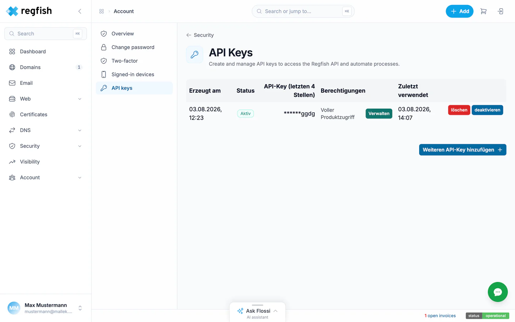The image size is (515, 322).
Task: Click Verwalten to manage permissions
Action: 379,113
